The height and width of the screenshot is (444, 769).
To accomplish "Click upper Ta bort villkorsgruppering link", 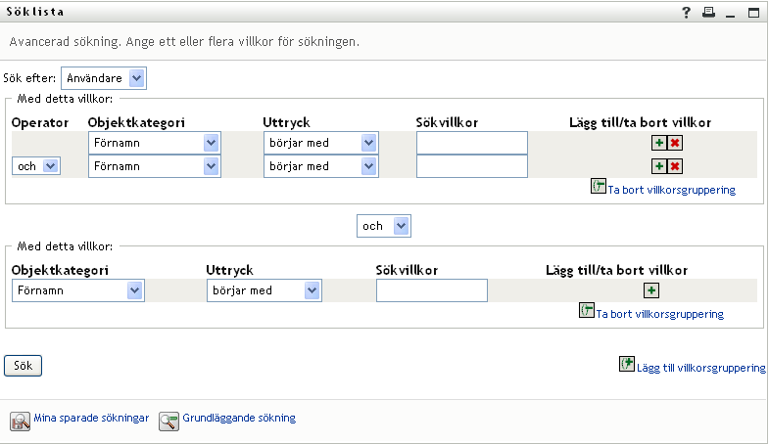I will [671, 190].
